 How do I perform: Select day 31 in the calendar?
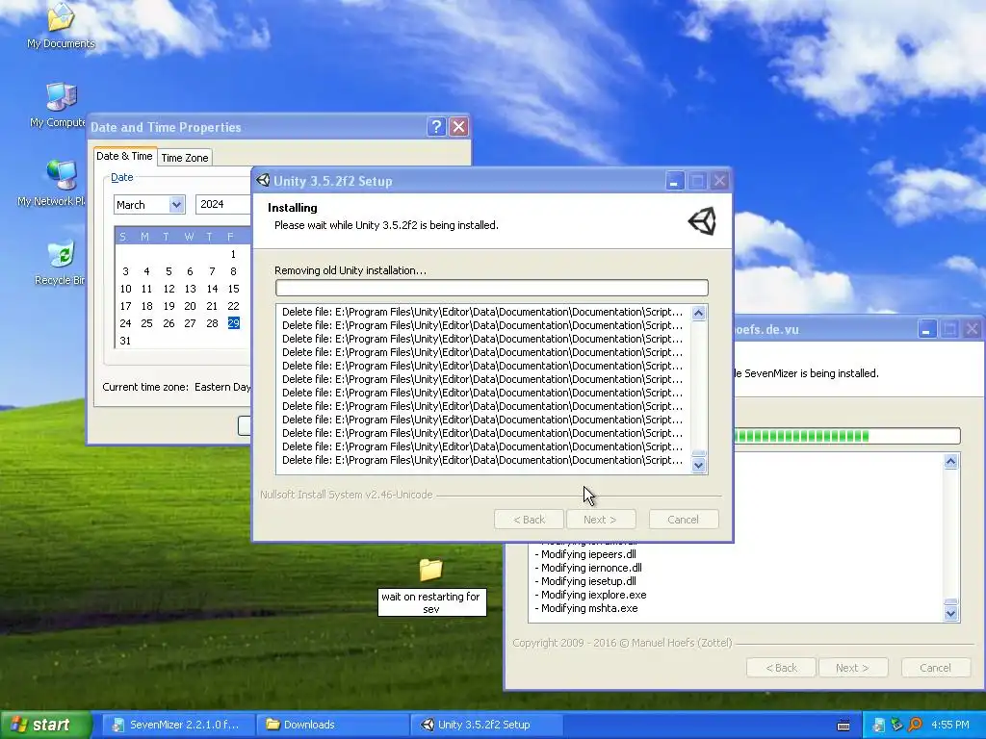(125, 341)
